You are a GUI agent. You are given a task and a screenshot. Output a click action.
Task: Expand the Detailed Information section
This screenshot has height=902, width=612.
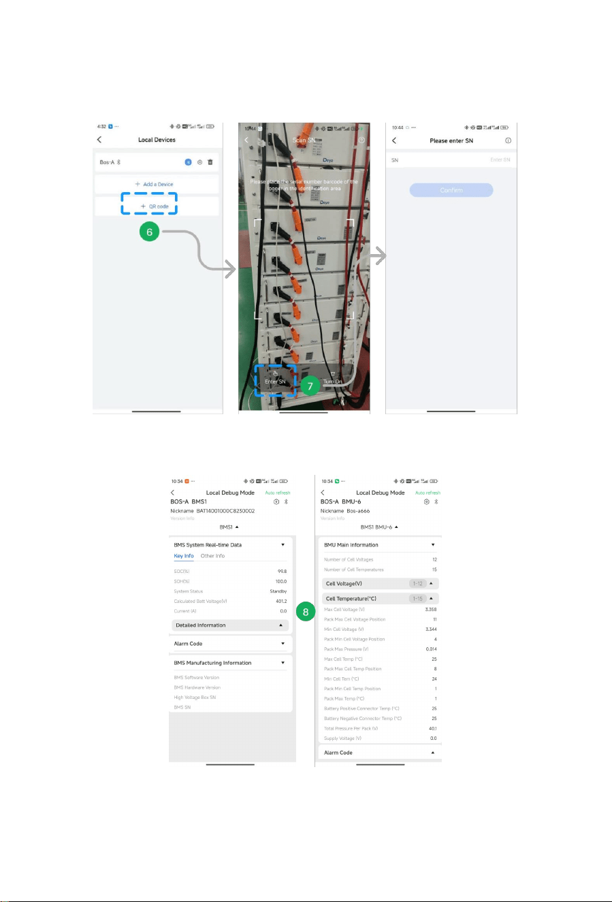(231, 625)
